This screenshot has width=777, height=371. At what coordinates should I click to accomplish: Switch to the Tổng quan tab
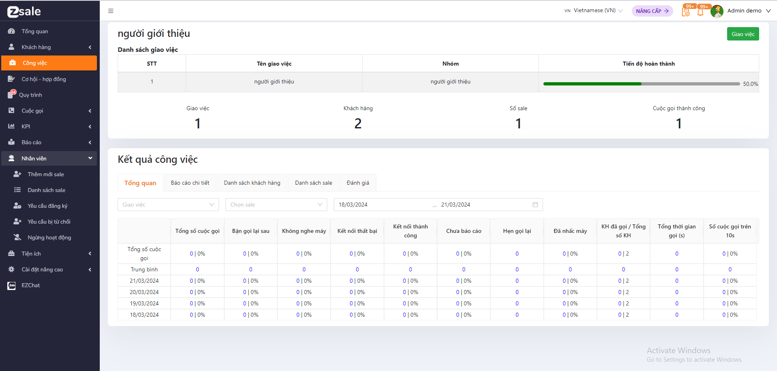click(140, 183)
